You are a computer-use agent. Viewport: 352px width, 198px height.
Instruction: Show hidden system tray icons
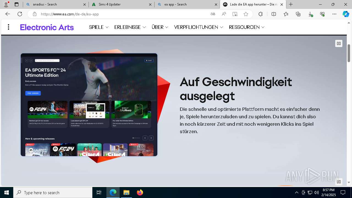tap(297, 193)
